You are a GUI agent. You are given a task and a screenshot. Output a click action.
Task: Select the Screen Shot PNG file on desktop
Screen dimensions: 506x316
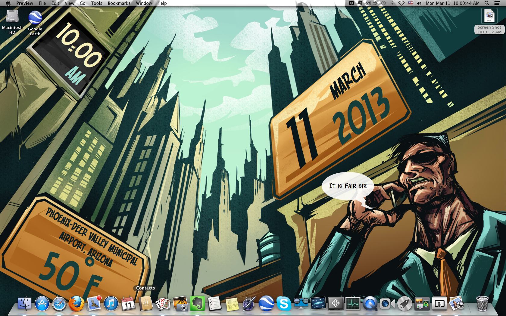tap(489, 21)
